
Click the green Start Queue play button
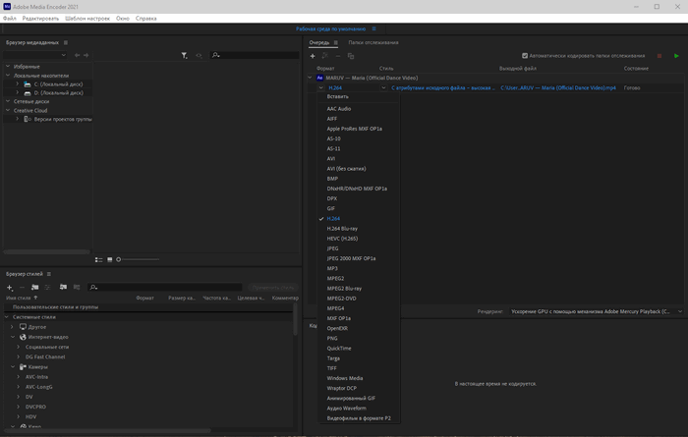(x=676, y=56)
